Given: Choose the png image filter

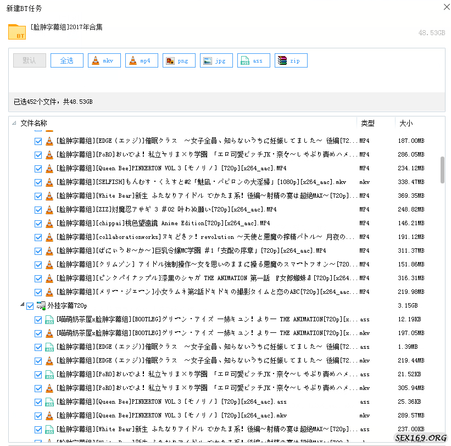Looking at the screenshot, I should 179,60.
